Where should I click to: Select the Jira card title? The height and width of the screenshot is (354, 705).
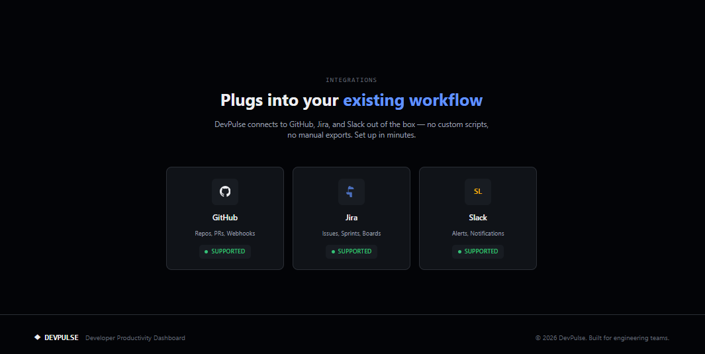[351, 218]
